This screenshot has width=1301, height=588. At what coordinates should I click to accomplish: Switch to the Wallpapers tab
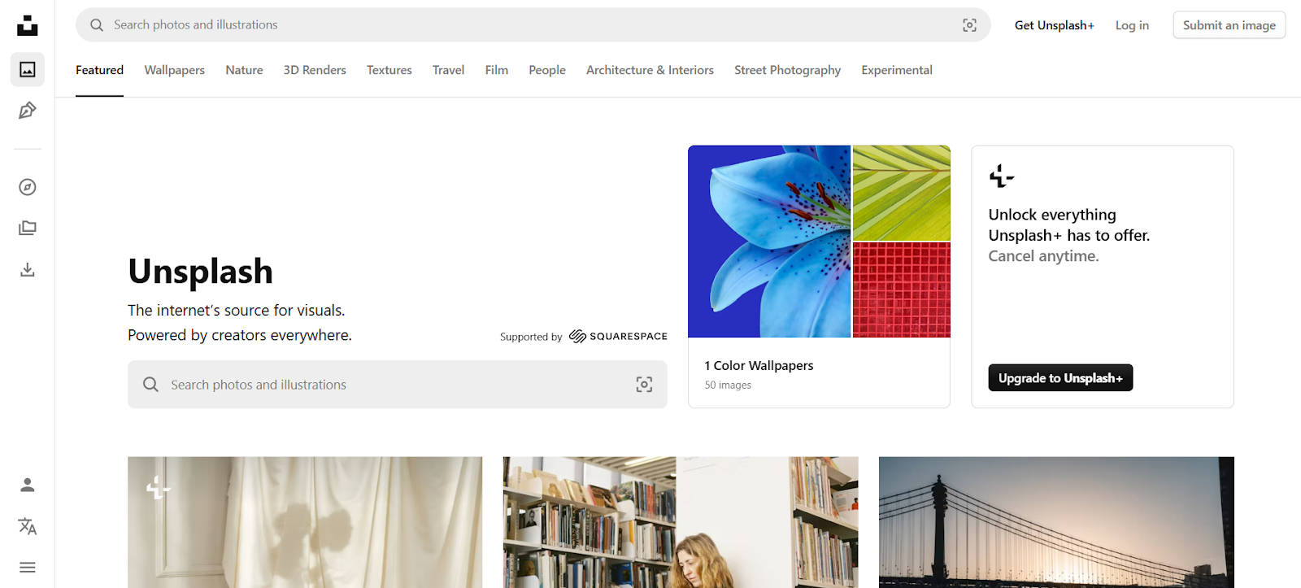[175, 70]
